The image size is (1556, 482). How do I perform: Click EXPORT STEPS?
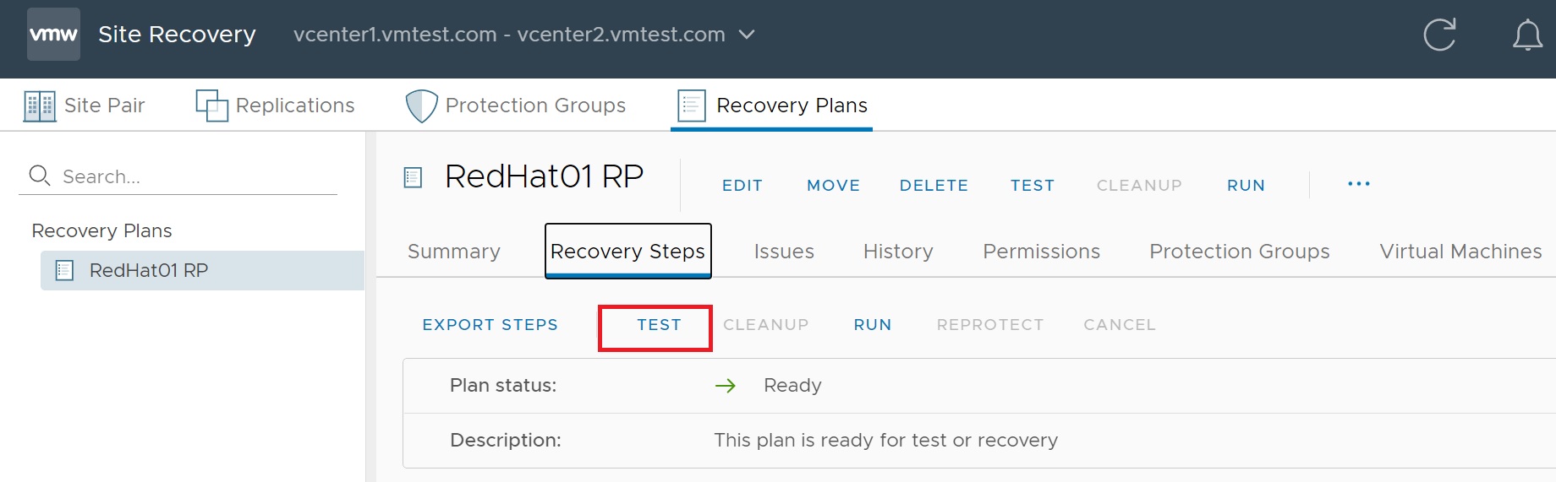pos(490,325)
